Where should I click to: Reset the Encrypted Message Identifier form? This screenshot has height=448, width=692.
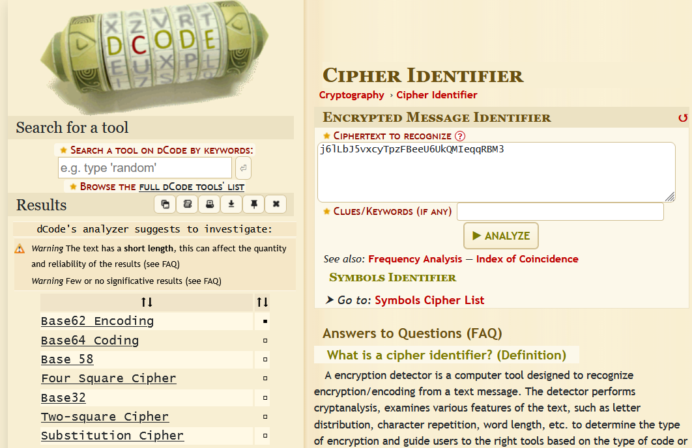(683, 118)
